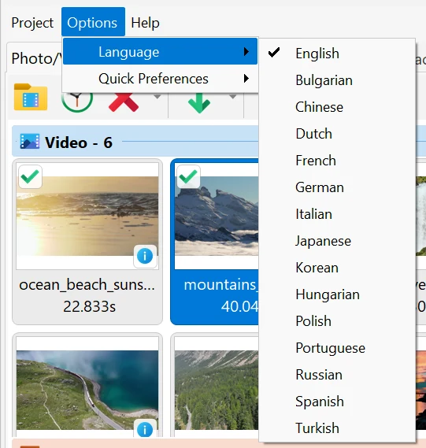Switch language to Portuguese
Screen dimensions: 426x448
(x=337, y=348)
